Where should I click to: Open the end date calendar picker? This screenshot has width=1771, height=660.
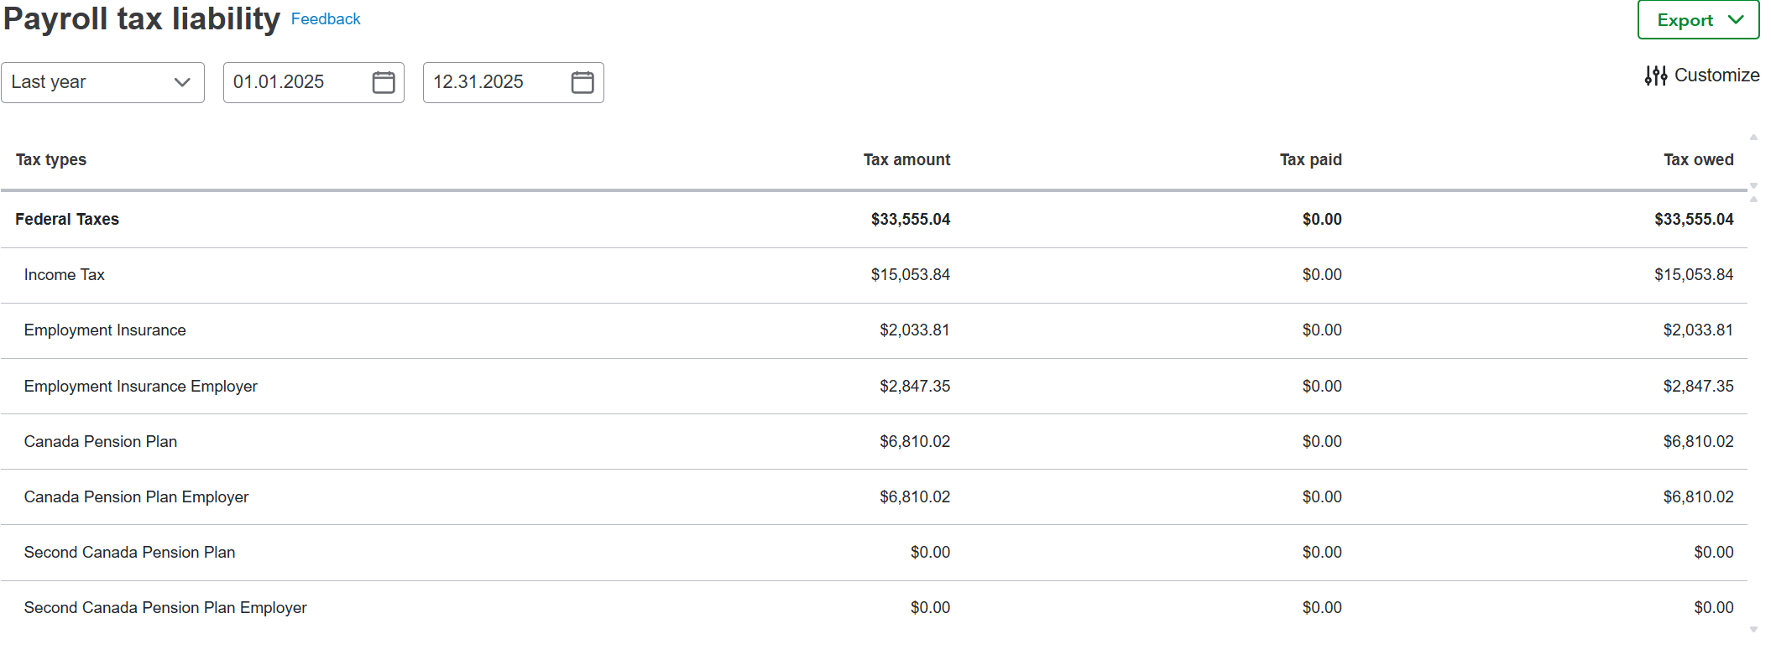[x=582, y=82]
